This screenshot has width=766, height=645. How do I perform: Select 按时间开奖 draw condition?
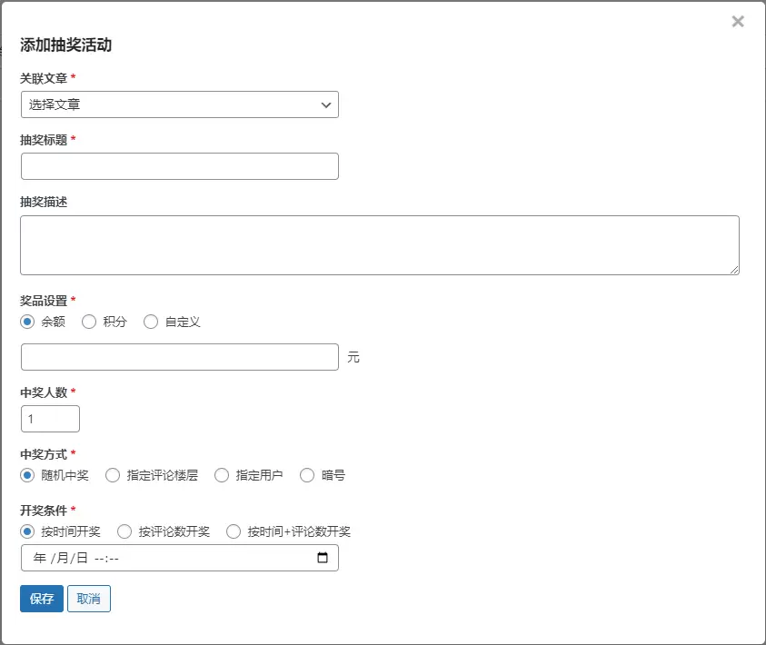click(x=27, y=531)
